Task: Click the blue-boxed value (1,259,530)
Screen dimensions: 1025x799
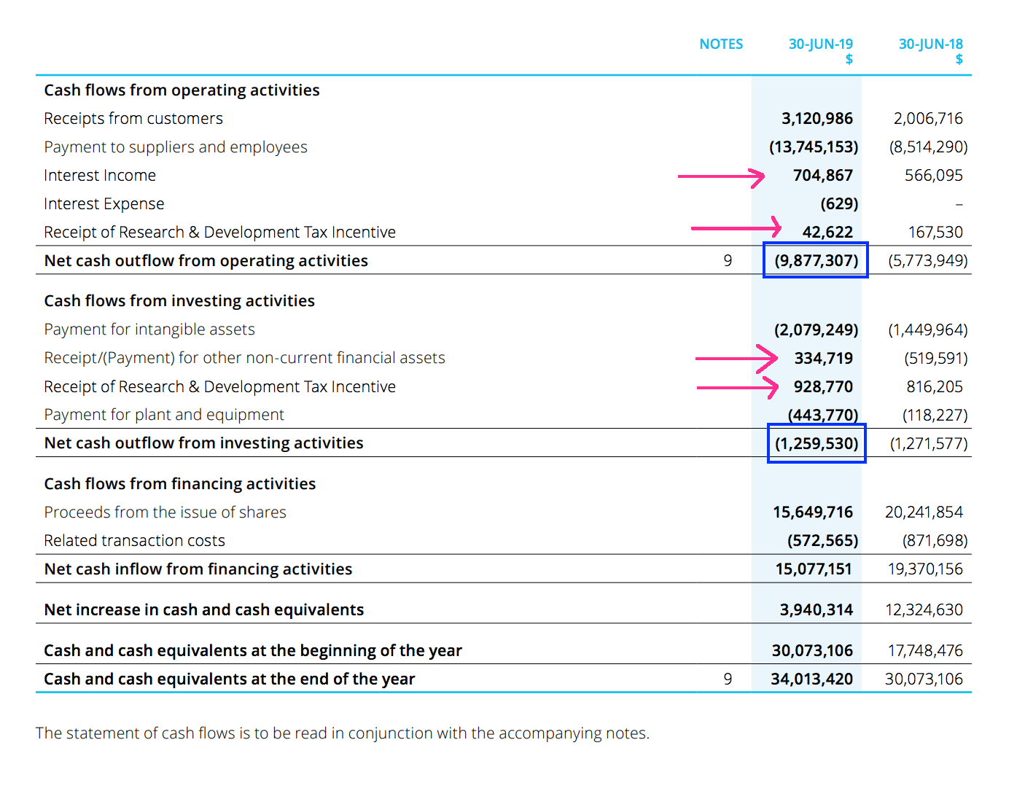Action: tap(817, 443)
